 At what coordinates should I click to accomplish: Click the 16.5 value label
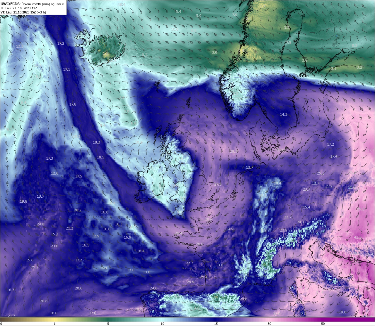point(86,245)
